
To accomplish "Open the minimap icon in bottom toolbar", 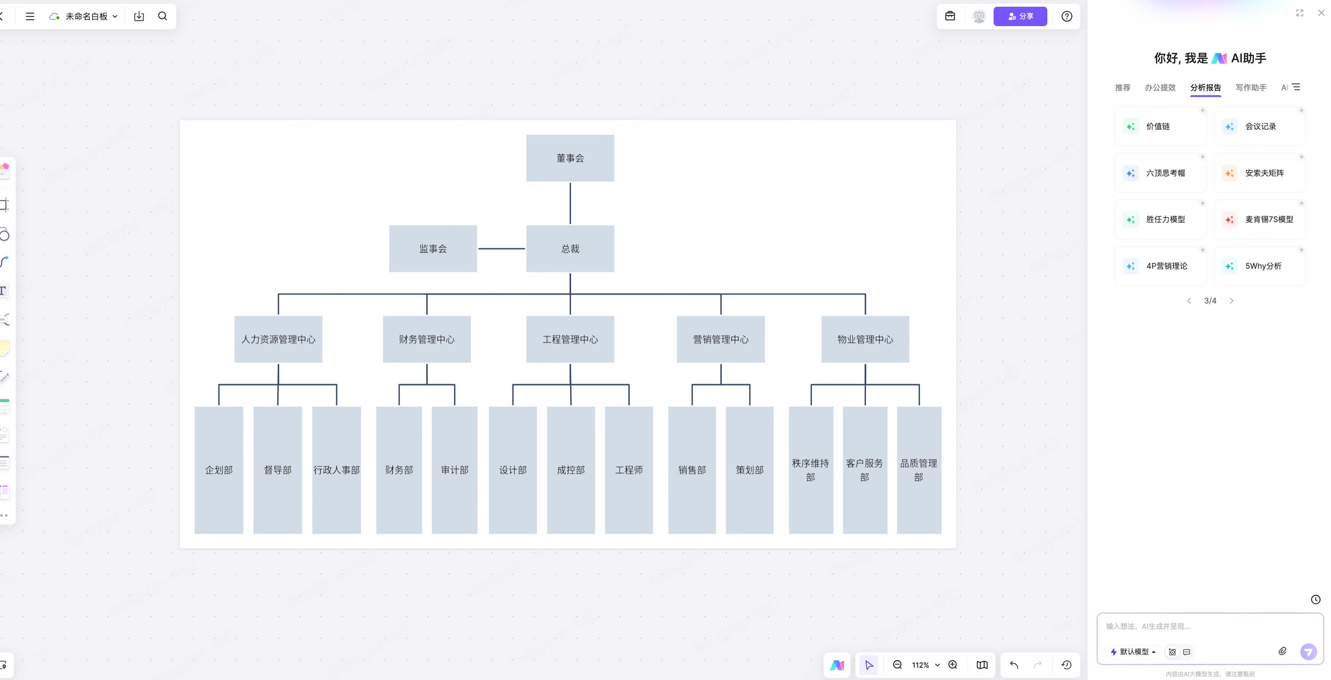I will pyautogui.click(x=982, y=664).
